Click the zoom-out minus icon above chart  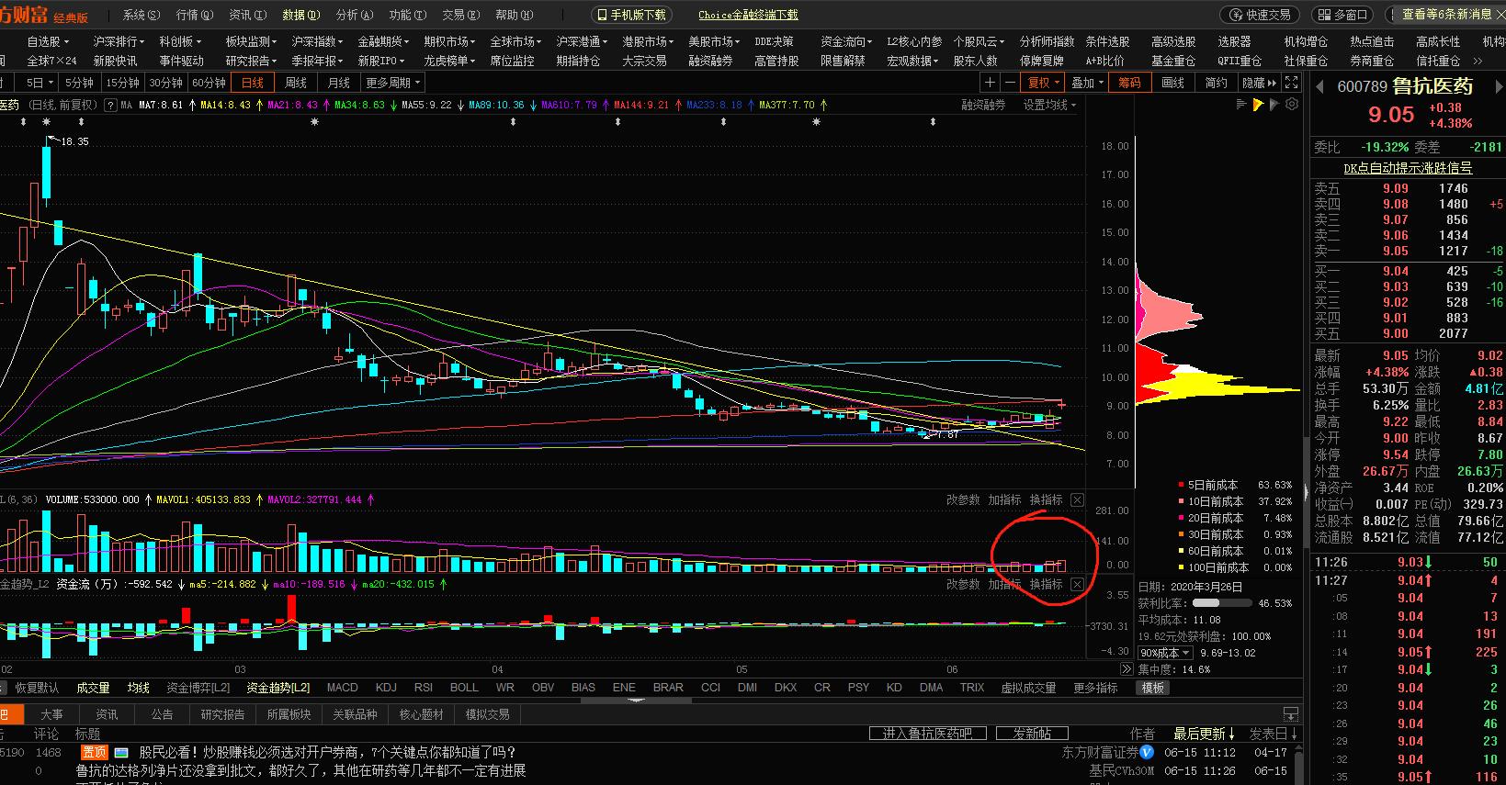(1011, 83)
